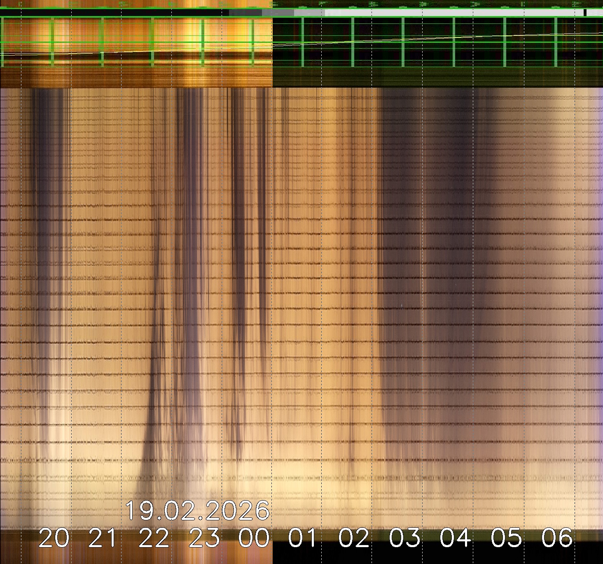Click the 06 hour label
This screenshot has height=564, width=603.
(x=557, y=538)
